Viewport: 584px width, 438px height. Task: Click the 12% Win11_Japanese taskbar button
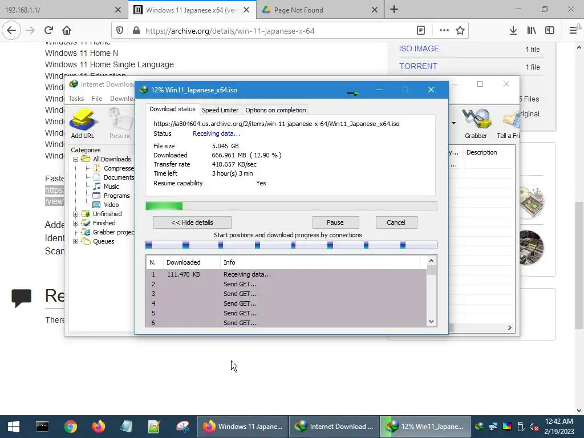pos(425,427)
